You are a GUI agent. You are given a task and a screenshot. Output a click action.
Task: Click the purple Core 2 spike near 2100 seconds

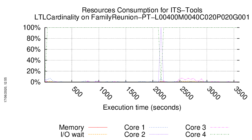tap(161, 54)
